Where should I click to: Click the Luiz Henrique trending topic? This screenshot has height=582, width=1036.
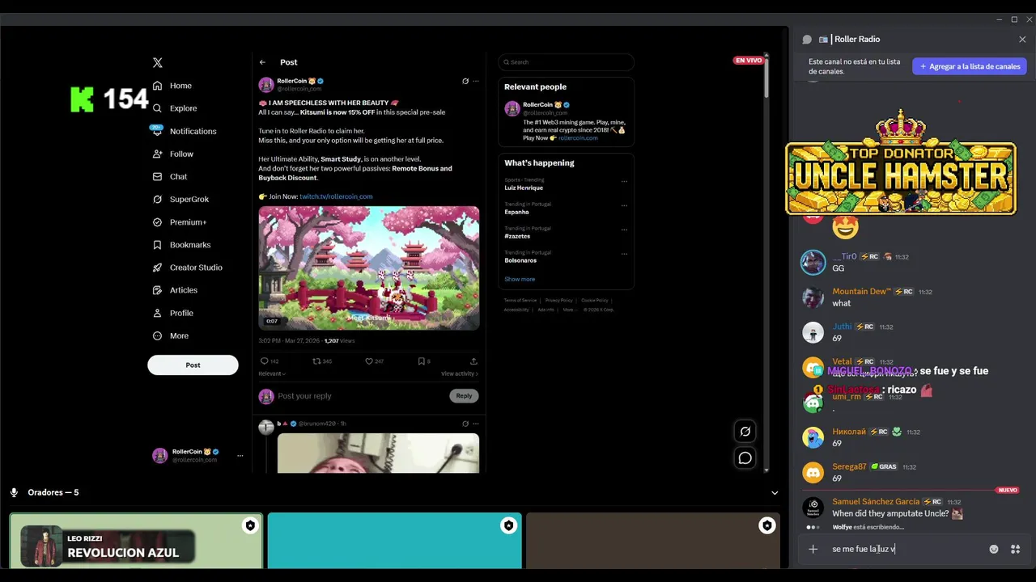click(x=524, y=188)
